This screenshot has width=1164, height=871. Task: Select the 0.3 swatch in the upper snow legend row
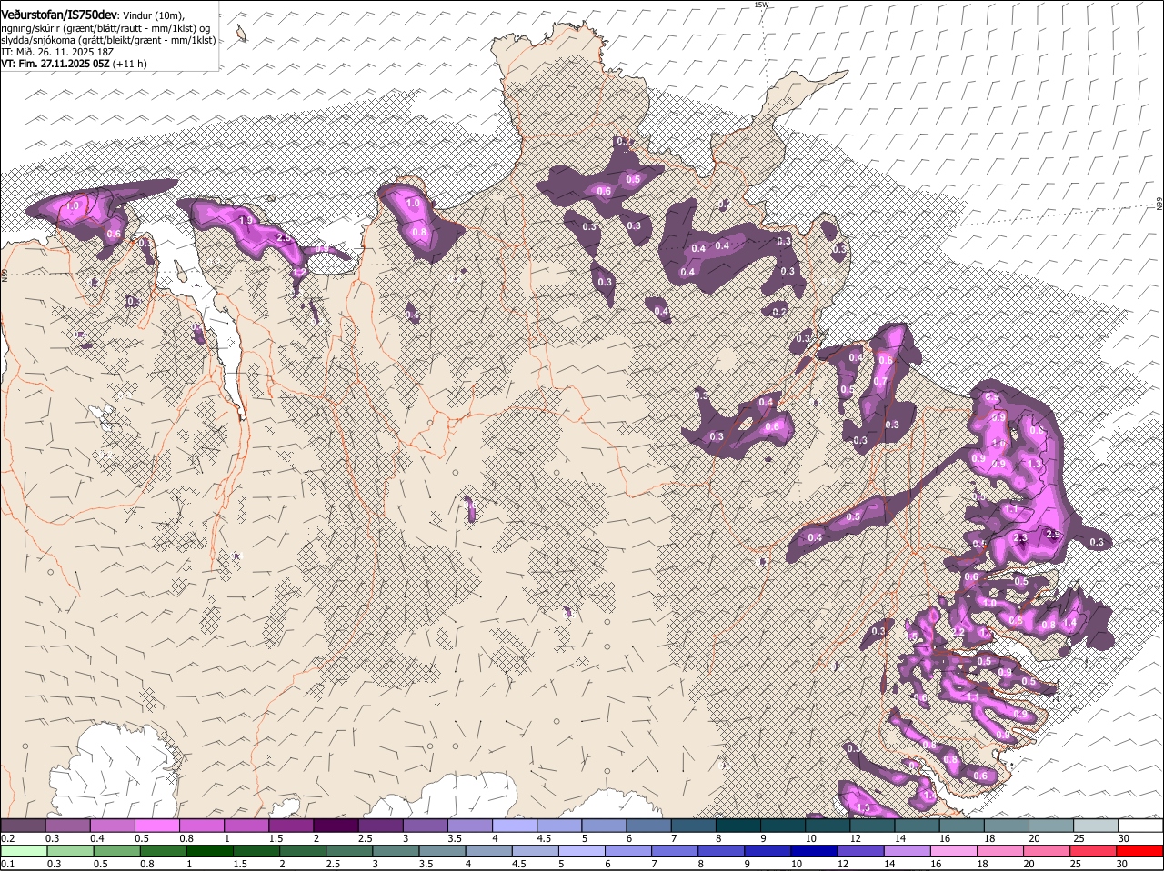click(67, 826)
